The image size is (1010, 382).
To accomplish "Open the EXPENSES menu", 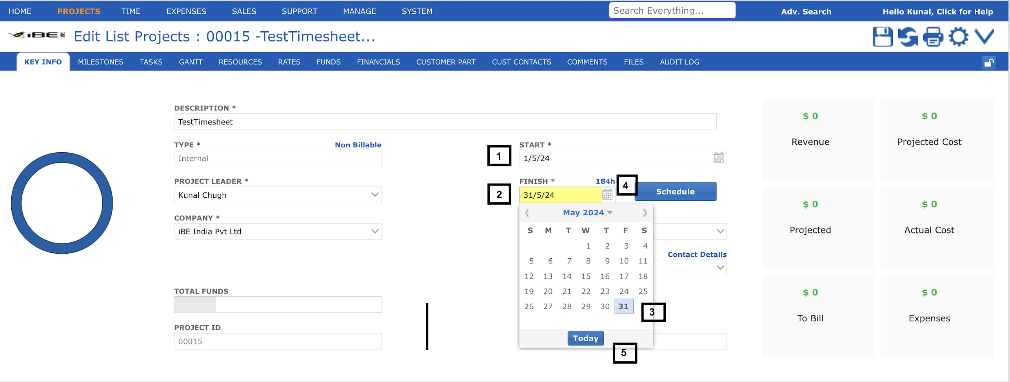I will (x=186, y=11).
